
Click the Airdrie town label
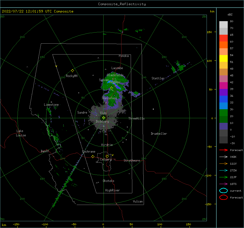pos(107,145)
